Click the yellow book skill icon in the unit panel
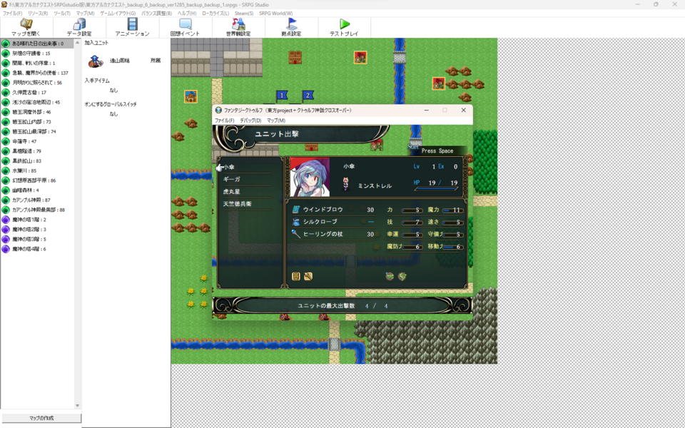Image resolution: width=685 pixels, height=428 pixels. (x=295, y=276)
